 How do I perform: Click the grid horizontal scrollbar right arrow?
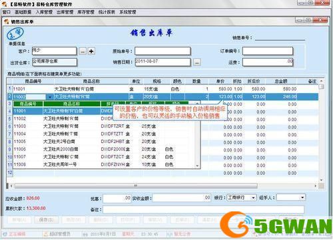tap(315, 186)
